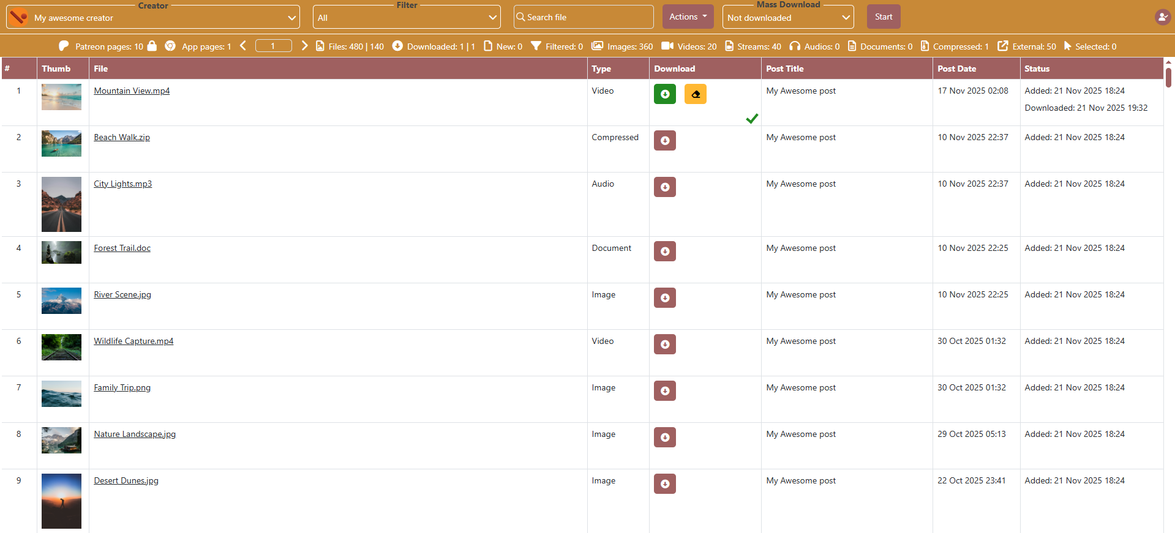
Task: Click green download button for Mountain View.mp4
Action: click(664, 94)
